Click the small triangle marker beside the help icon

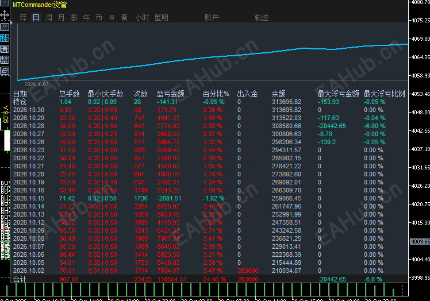[11, 22]
